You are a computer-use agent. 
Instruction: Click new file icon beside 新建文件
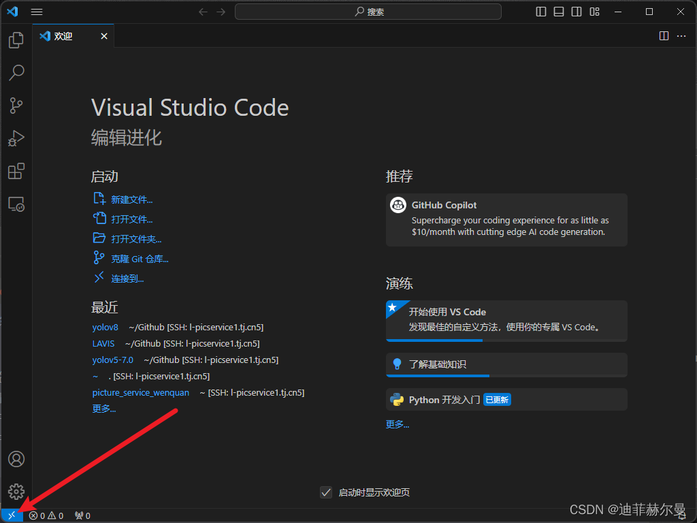tap(99, 199)
